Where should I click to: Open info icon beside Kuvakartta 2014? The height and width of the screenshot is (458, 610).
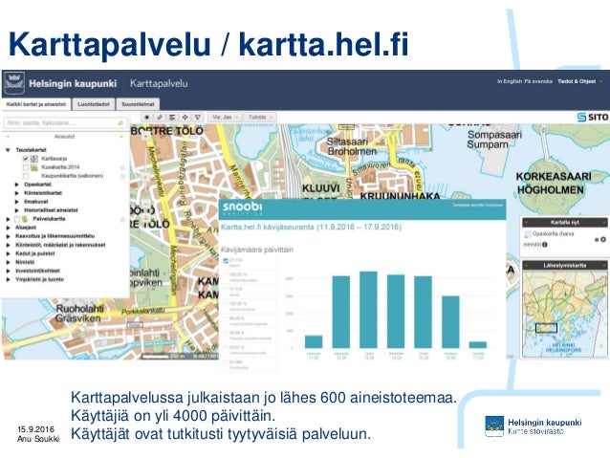click(122, 167)
